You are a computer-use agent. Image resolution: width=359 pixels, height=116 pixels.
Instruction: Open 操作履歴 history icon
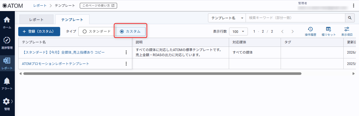click(x=310, y=31)
